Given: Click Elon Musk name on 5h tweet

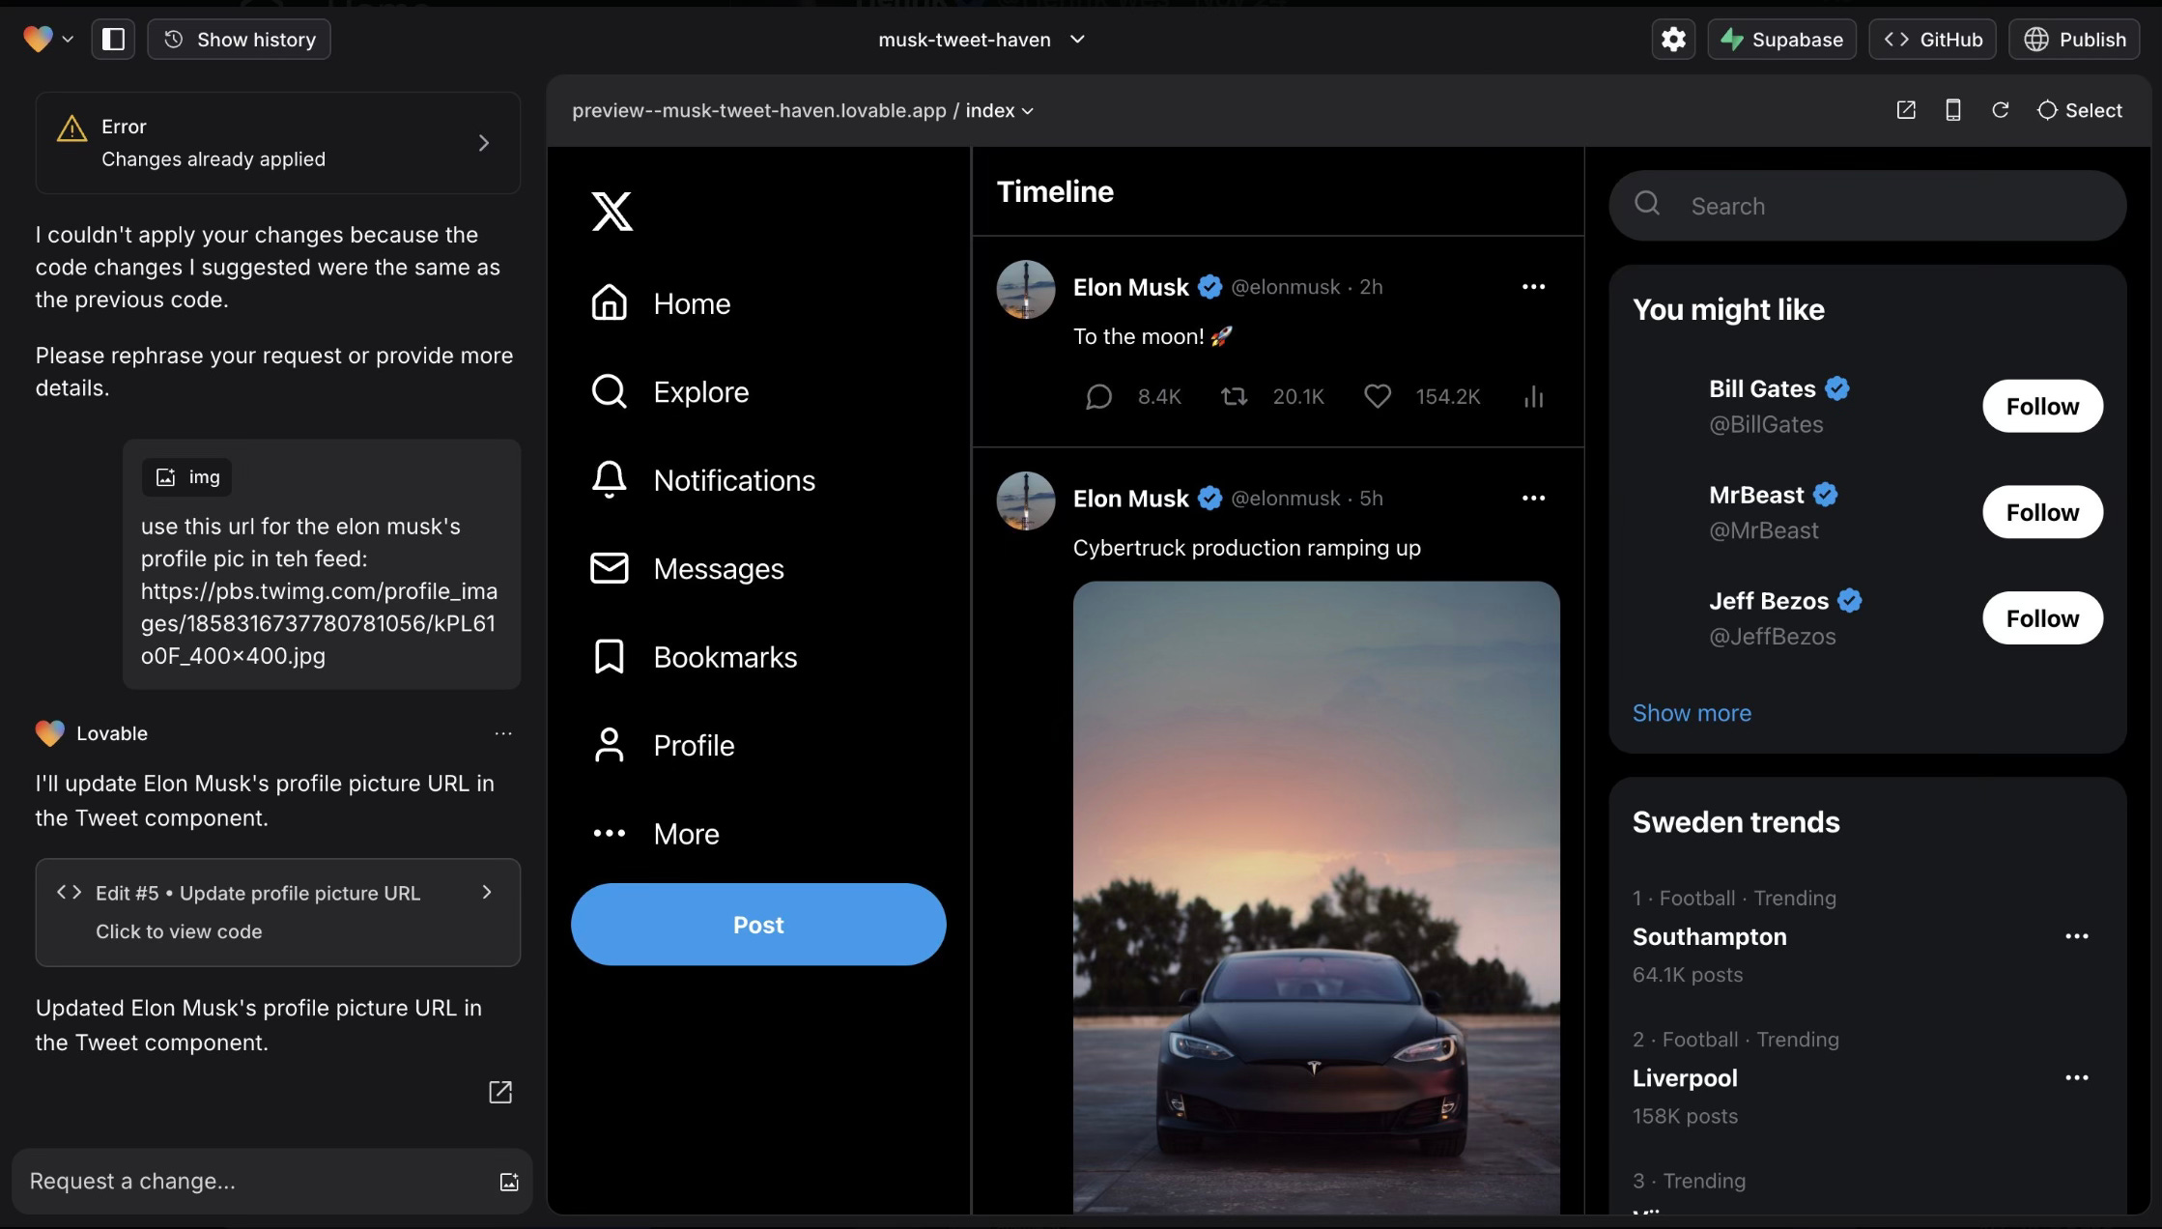Looking at the screenshot, I should coord(1130,499).
